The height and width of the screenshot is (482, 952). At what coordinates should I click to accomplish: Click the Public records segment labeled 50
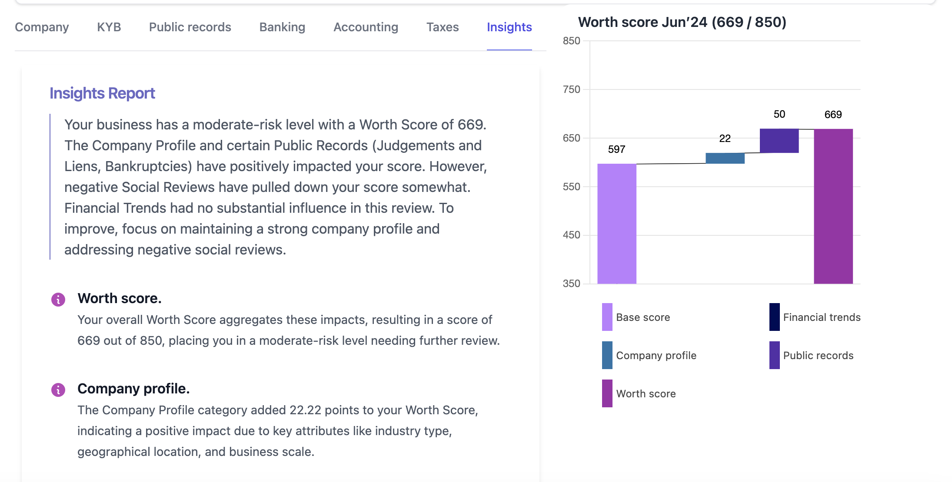779,141
